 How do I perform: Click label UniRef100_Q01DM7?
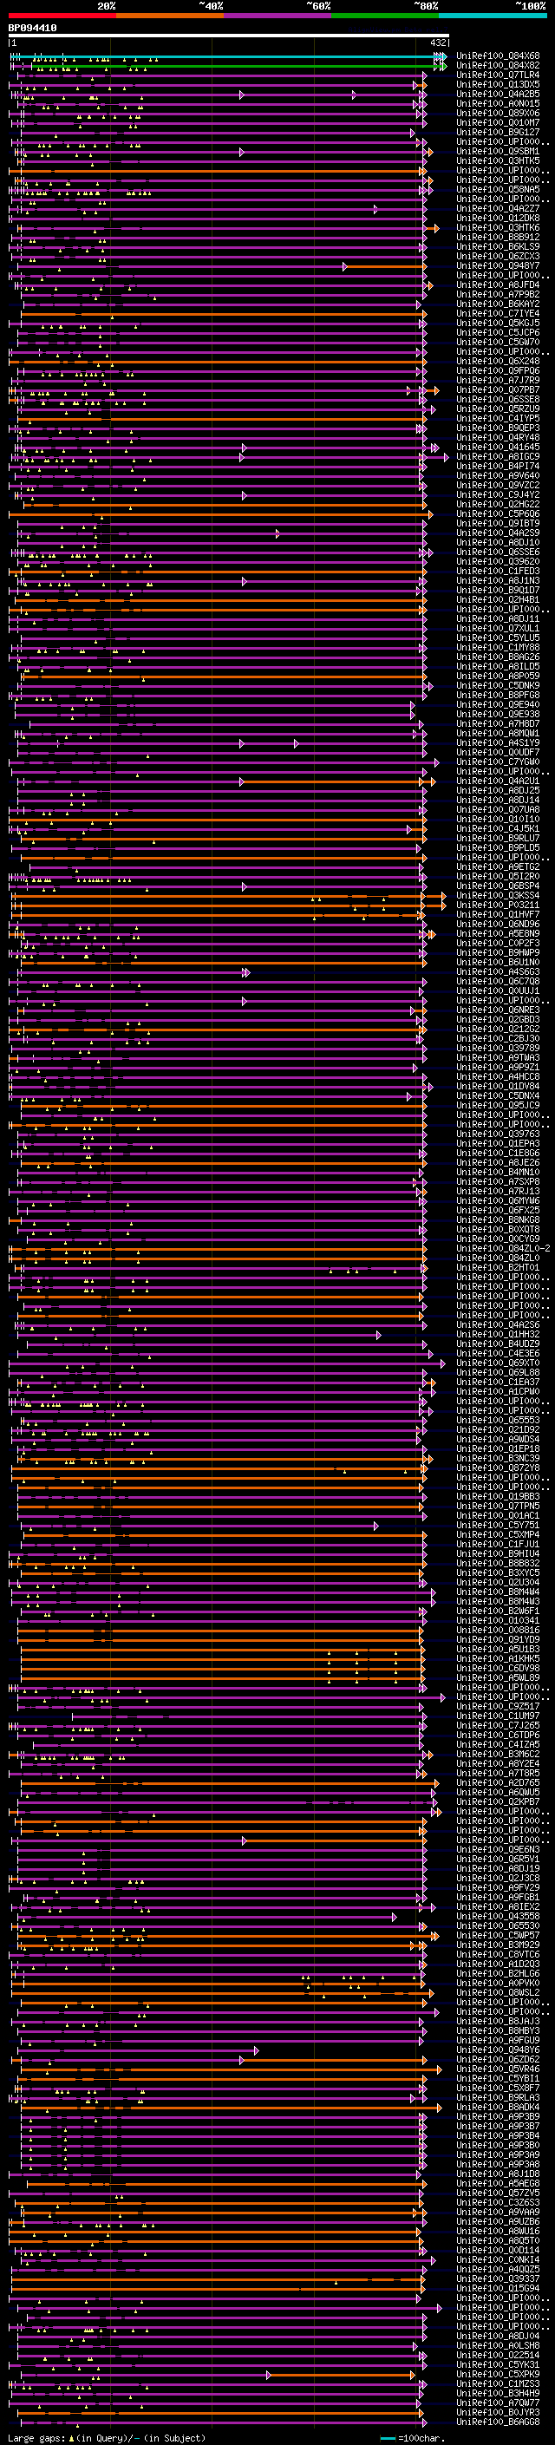pos(498,122)
